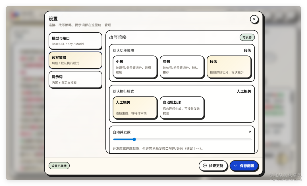The height and width of the screenshot is (186, 307).
Task: Click the 改写策略 panel title
Action: point(118,37)
